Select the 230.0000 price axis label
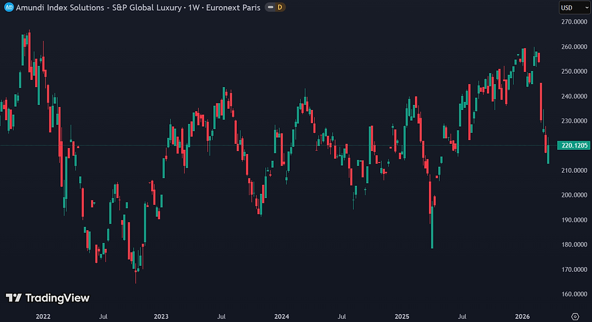 [574, 121]
